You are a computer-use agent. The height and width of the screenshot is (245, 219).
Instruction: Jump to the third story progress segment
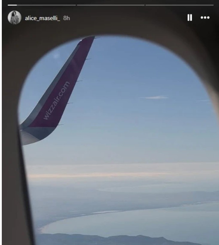tap(180, 5)
